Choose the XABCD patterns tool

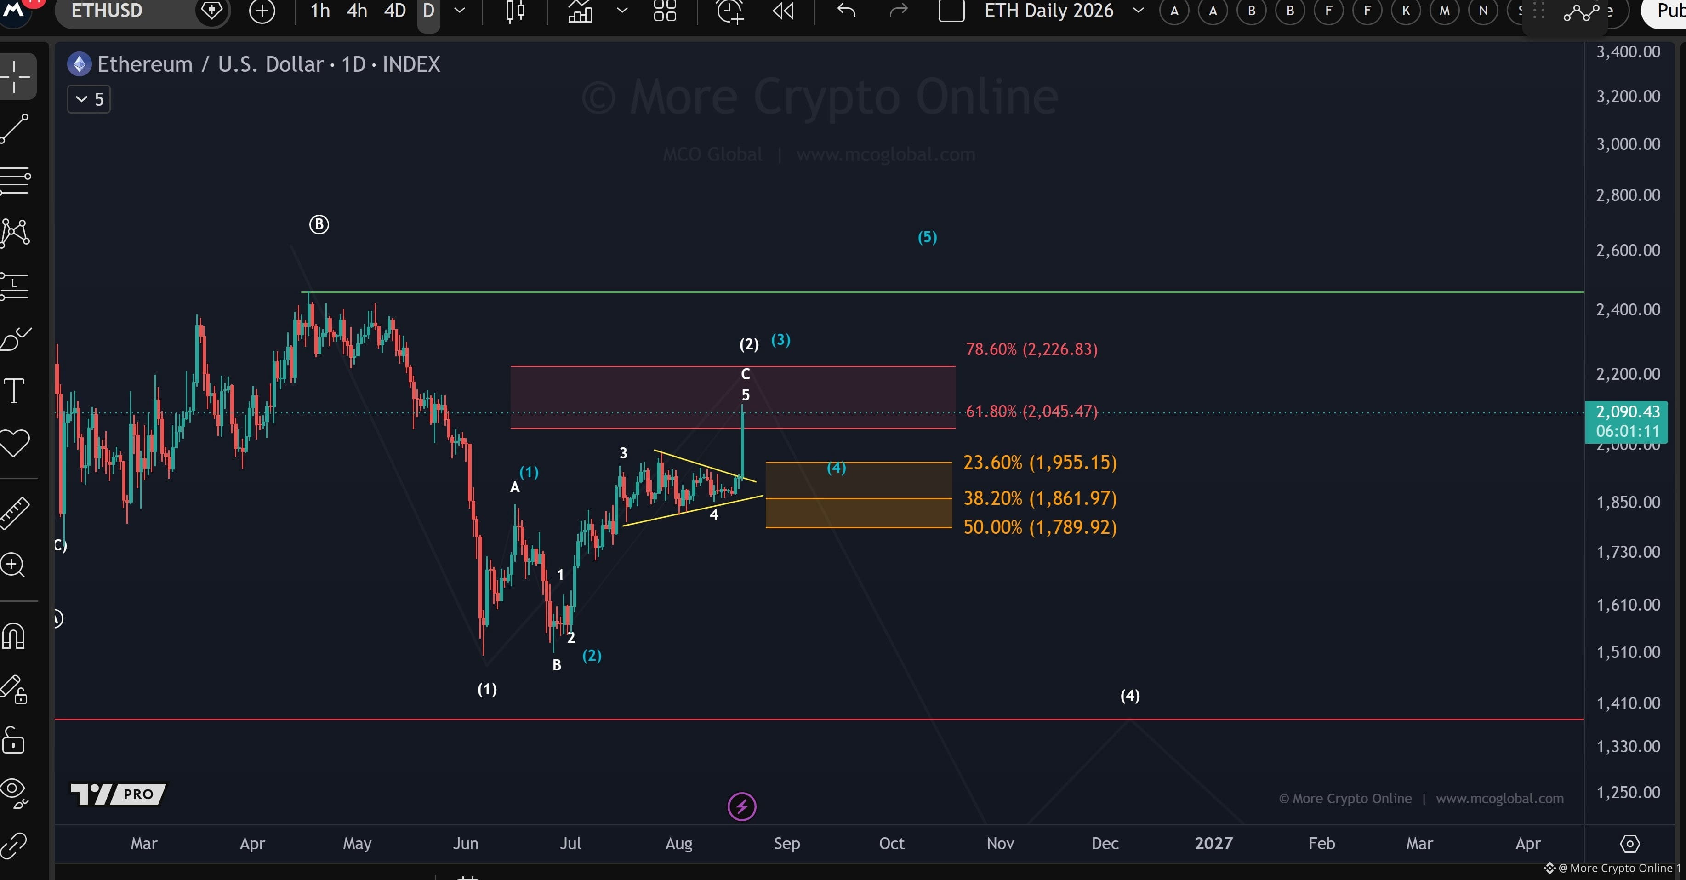15,233
